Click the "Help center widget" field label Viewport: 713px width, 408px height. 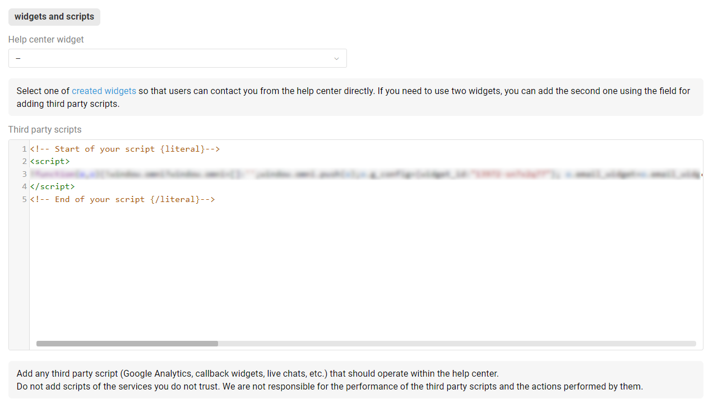coord(46,40)
